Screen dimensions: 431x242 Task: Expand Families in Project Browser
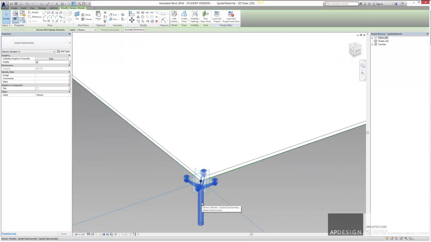pos(372,44)
